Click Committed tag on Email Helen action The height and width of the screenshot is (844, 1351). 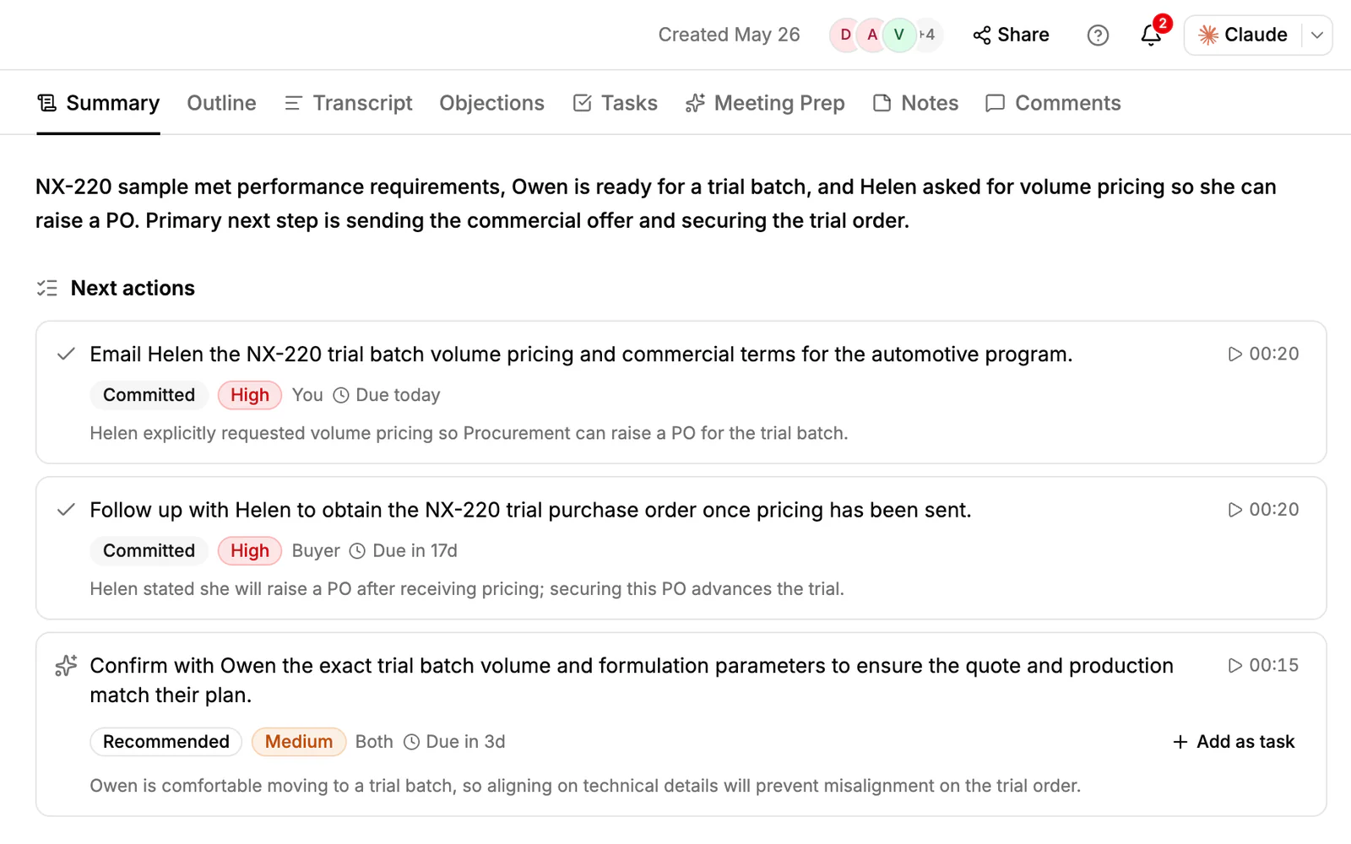coord(149,395)
